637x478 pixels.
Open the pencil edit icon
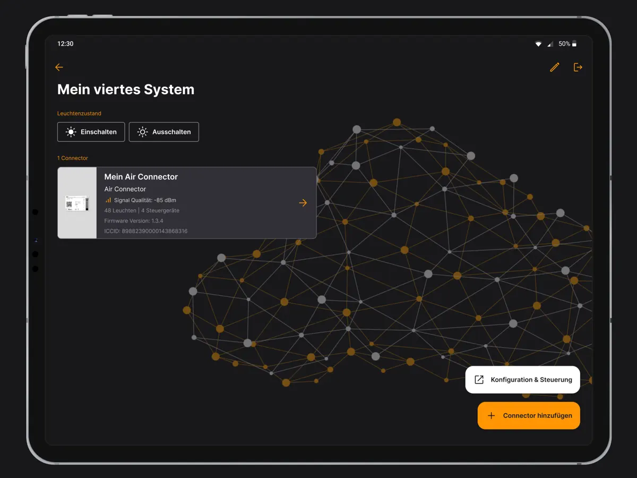555,67
